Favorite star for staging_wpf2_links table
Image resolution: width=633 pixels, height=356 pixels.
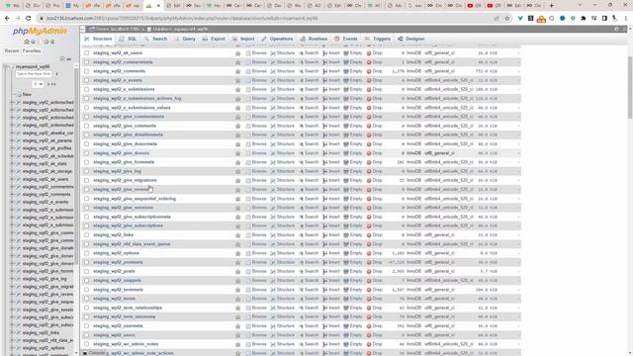point(237,235)
